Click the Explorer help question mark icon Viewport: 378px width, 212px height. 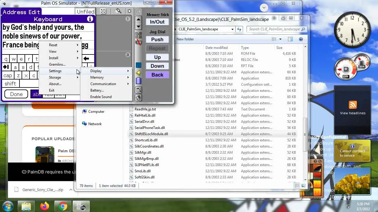[x=301, y=39]
